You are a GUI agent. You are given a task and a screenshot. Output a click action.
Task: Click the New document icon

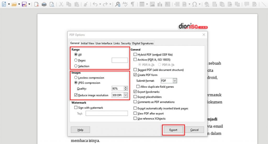pos(4,4)
